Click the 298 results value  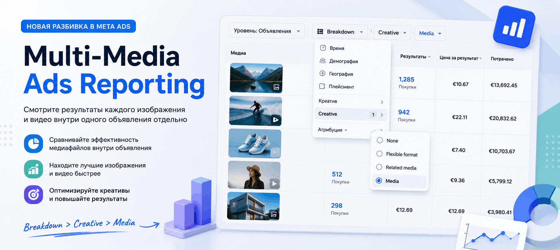tap(337, 206)
